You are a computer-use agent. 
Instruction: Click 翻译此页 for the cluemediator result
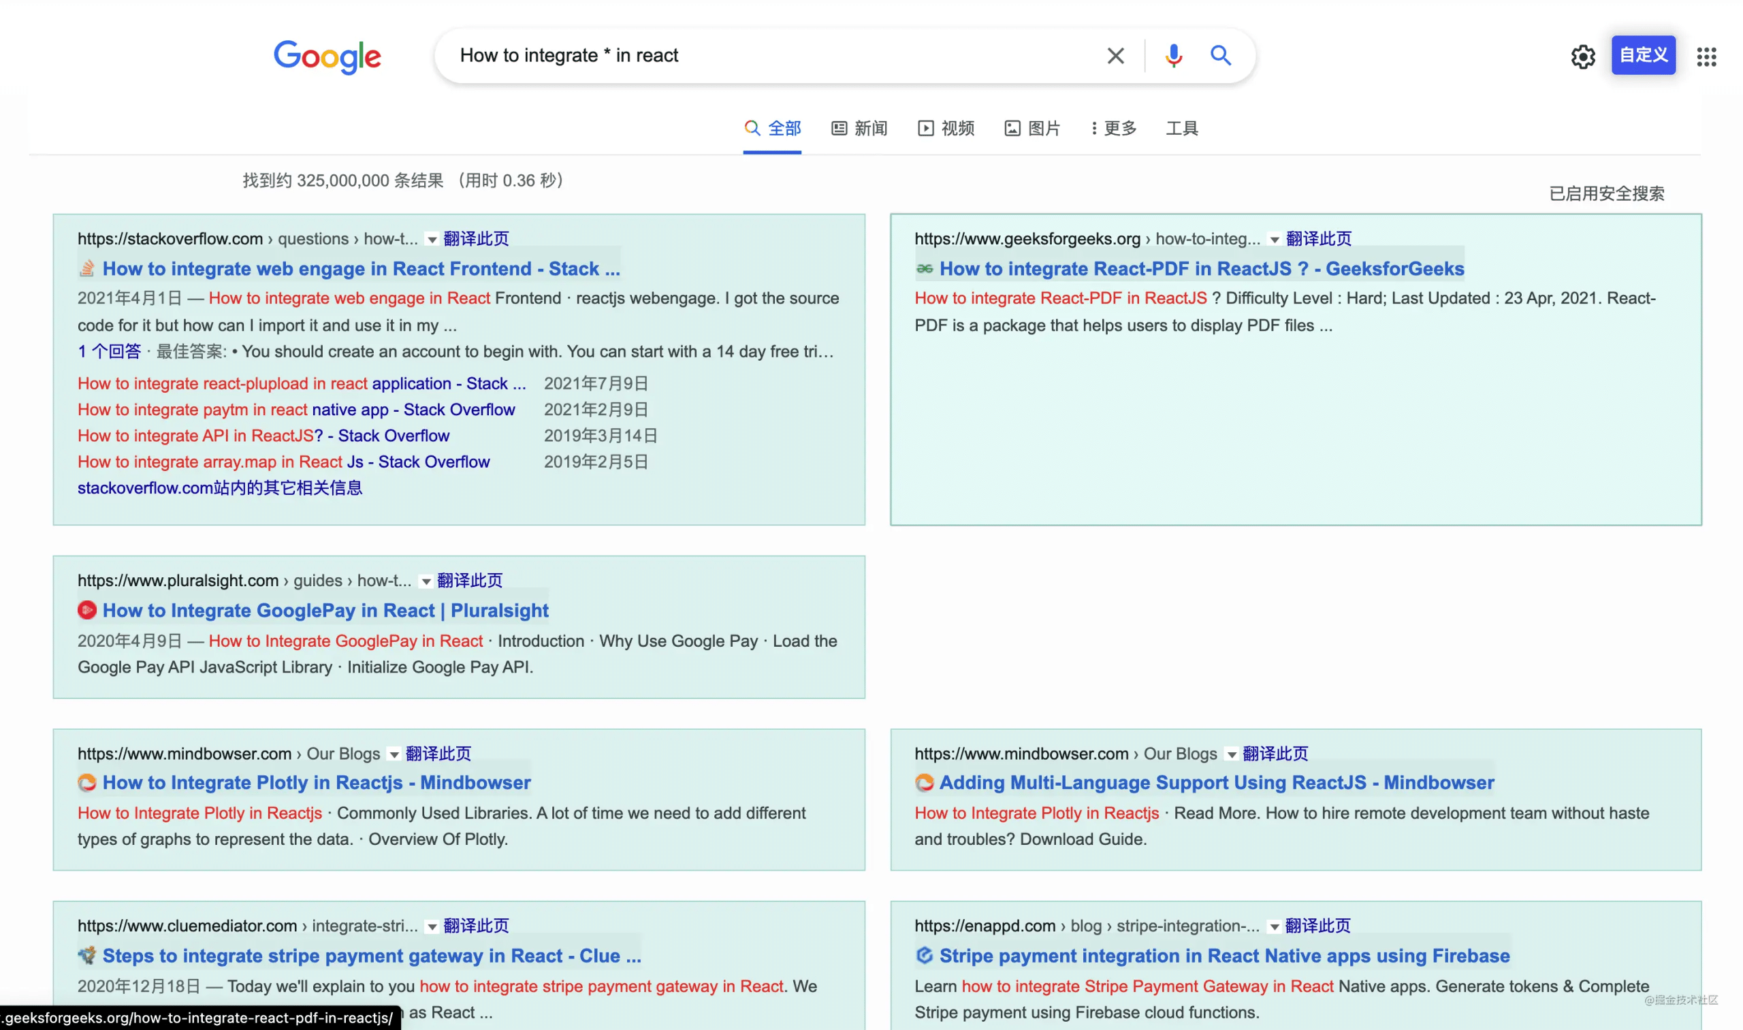(x=475, y=926)
